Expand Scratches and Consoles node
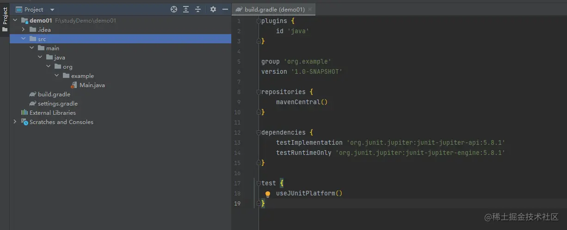This screenshot has width=567, height=230. 15,122
